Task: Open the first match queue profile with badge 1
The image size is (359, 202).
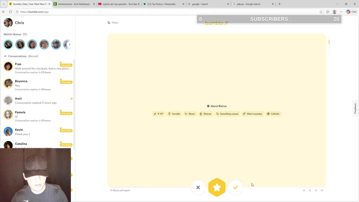Action: (x=8, y=44)
